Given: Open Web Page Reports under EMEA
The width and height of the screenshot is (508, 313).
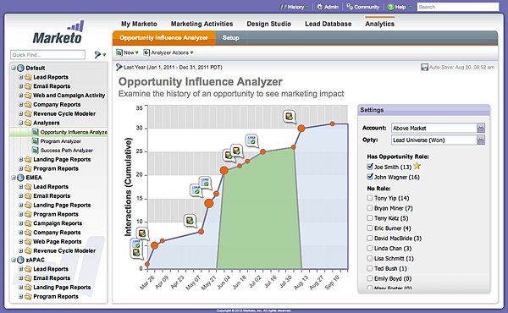Looking at the screenshot, I should pyautogui.click(x=58, y=241).
